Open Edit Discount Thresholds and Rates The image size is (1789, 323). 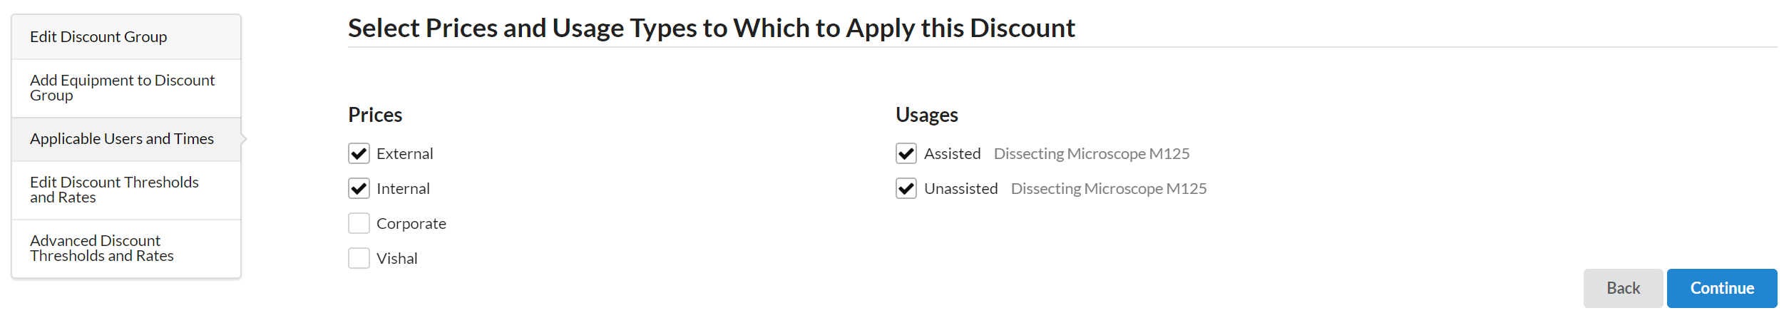tap(114, 190)
